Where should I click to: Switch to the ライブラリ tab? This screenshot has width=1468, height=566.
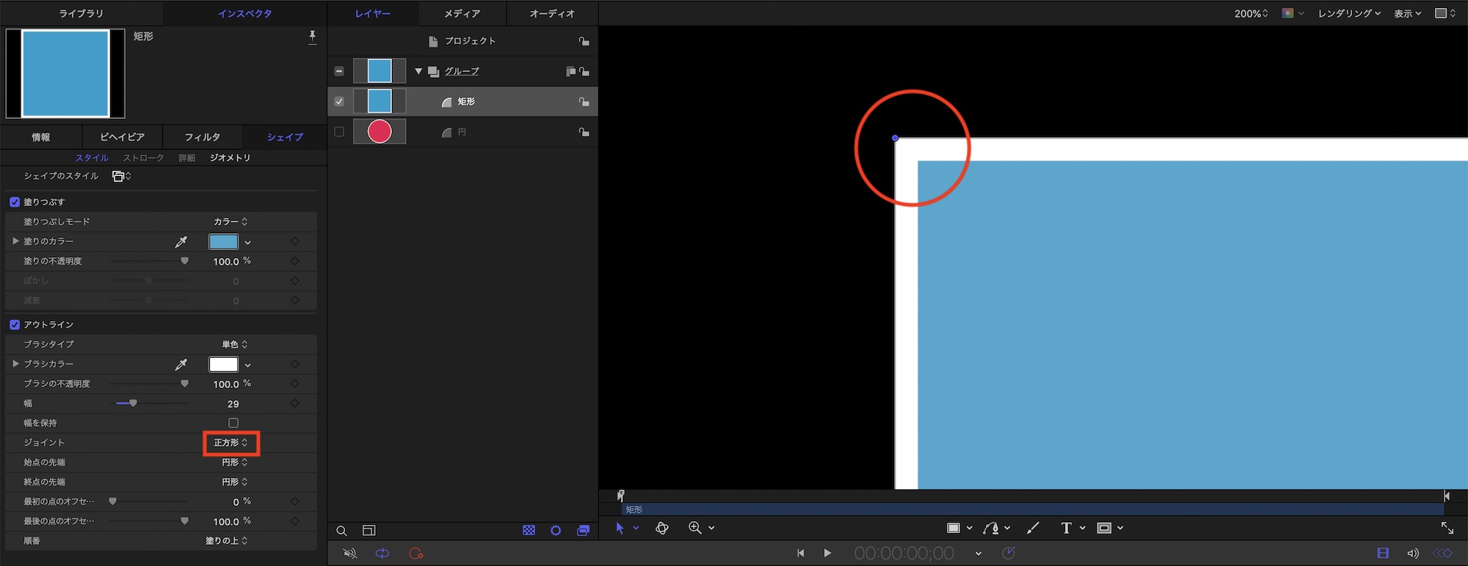[81, 13]
